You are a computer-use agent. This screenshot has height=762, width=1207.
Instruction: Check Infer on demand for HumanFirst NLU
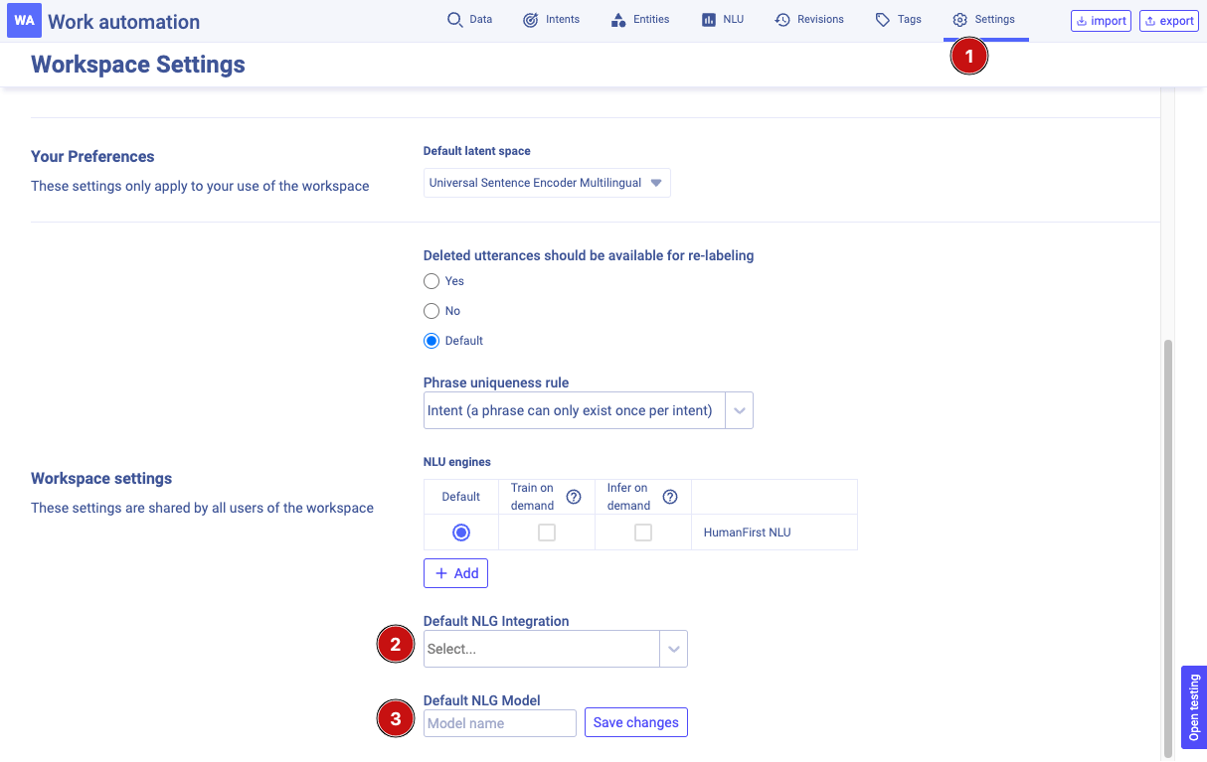(642, 532)
